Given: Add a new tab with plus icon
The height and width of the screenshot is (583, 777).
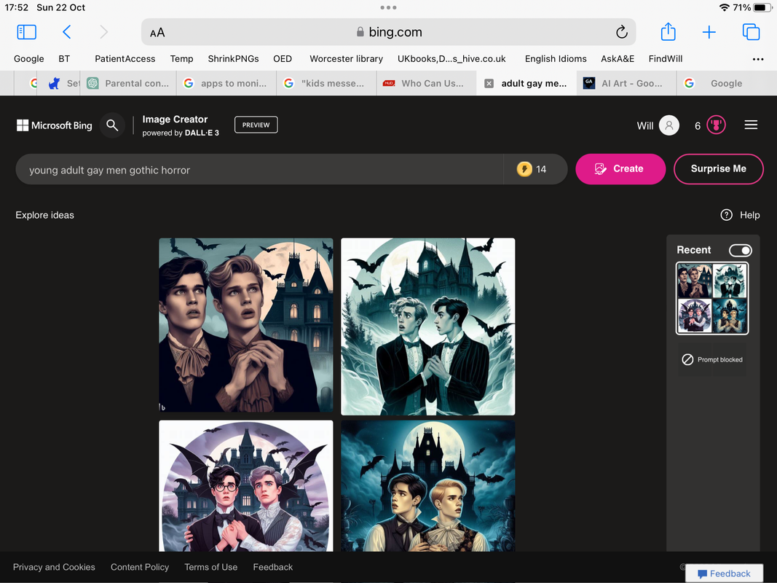Looking at the screenshot, I should click(709, 32).
